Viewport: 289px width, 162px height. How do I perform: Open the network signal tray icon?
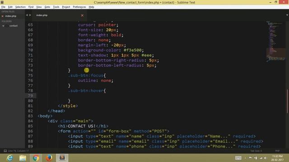pos(261,158)
